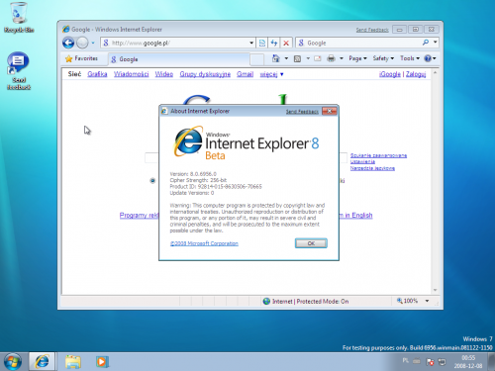Expand the Print dropdown arrow
Viewport: 495px width, 371px height.
coord(342,58)
